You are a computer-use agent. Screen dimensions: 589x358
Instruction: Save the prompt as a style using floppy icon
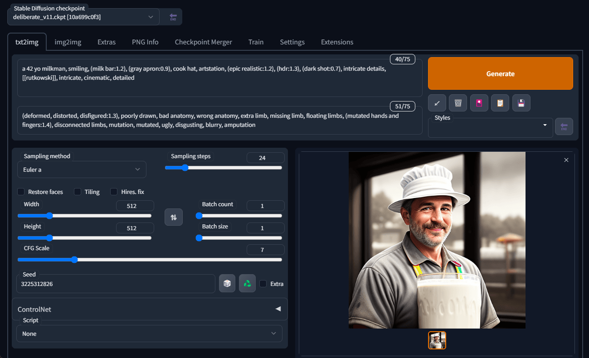pyautogui.click(x=521, y=103)
